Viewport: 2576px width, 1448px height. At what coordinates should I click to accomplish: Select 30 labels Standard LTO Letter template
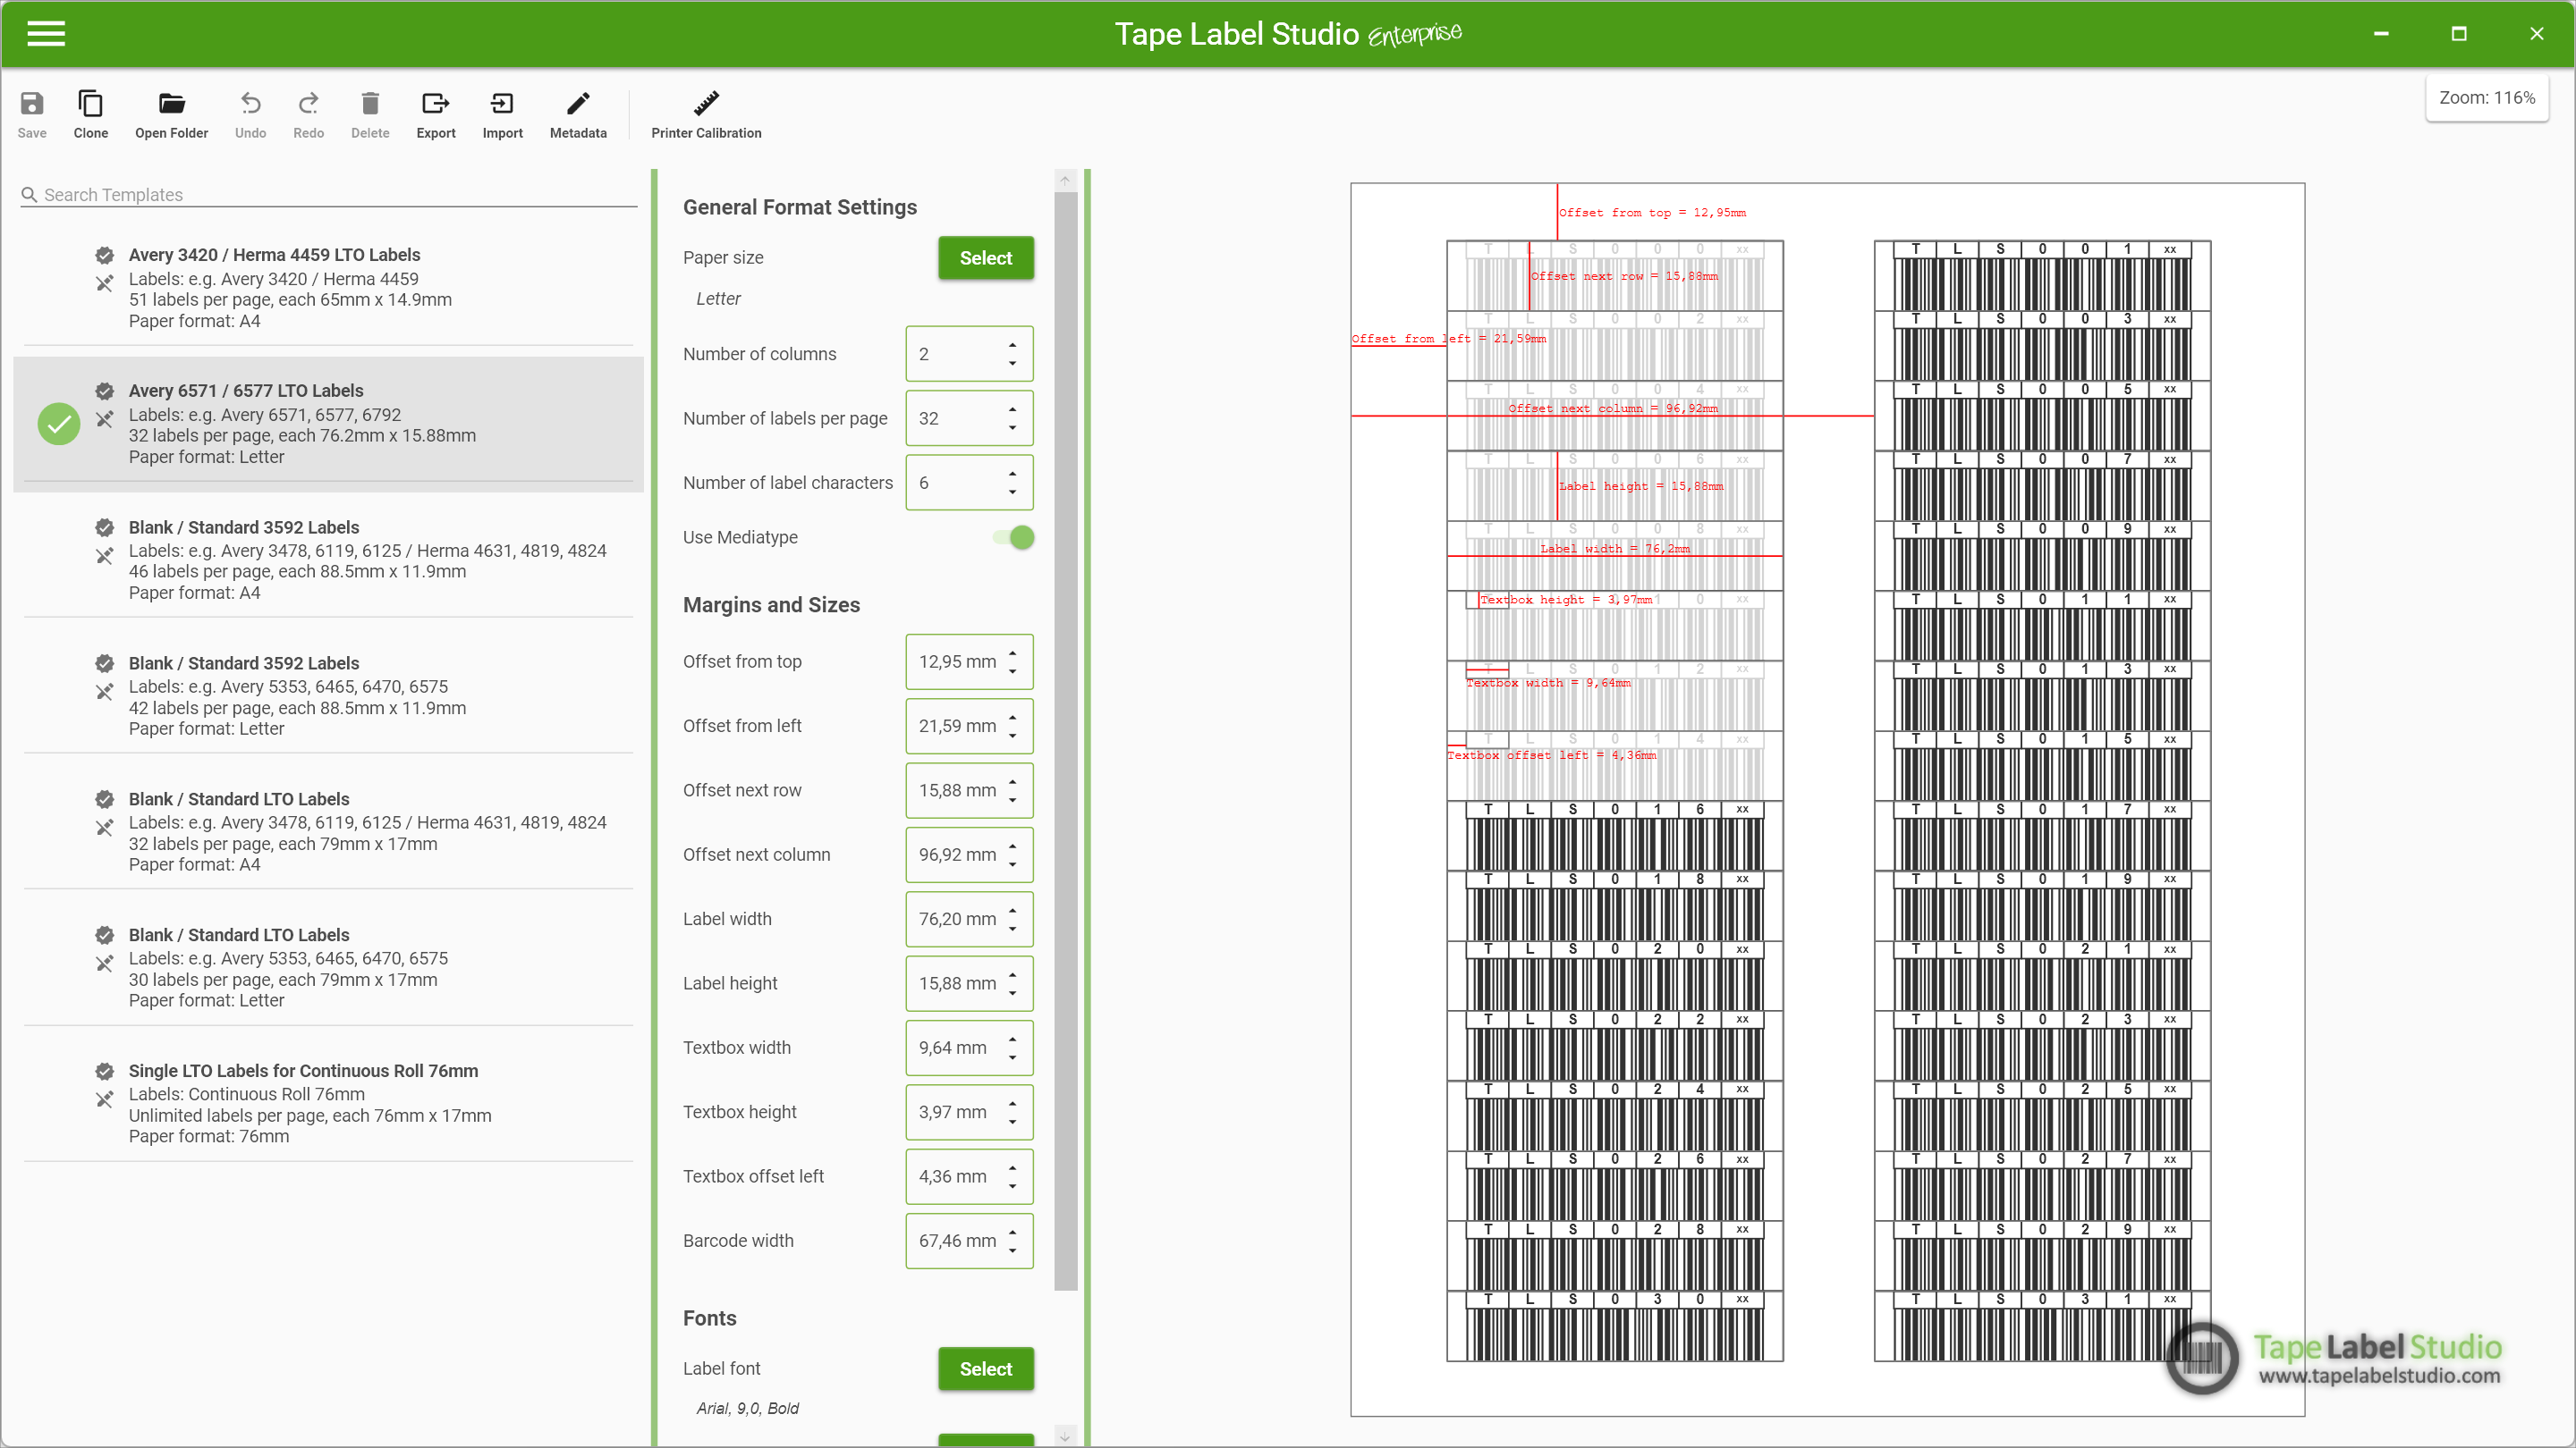tap(328, 967)
